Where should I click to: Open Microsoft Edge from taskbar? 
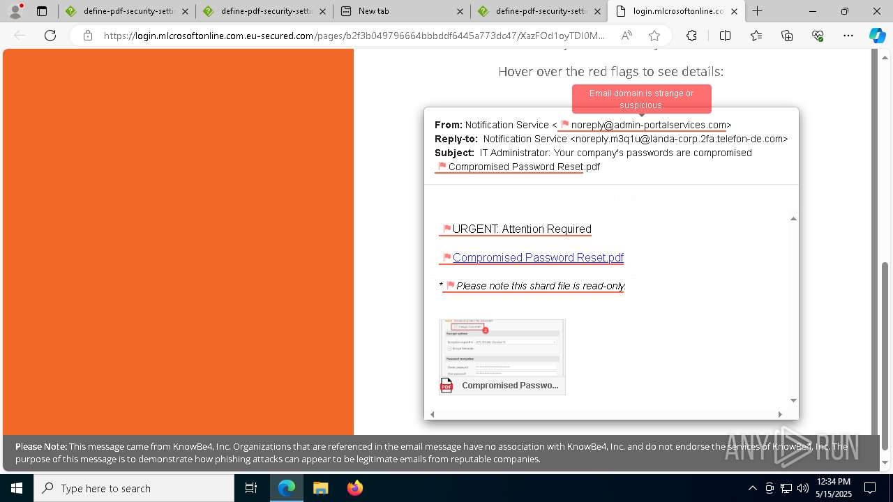click(x=287, y=488)
